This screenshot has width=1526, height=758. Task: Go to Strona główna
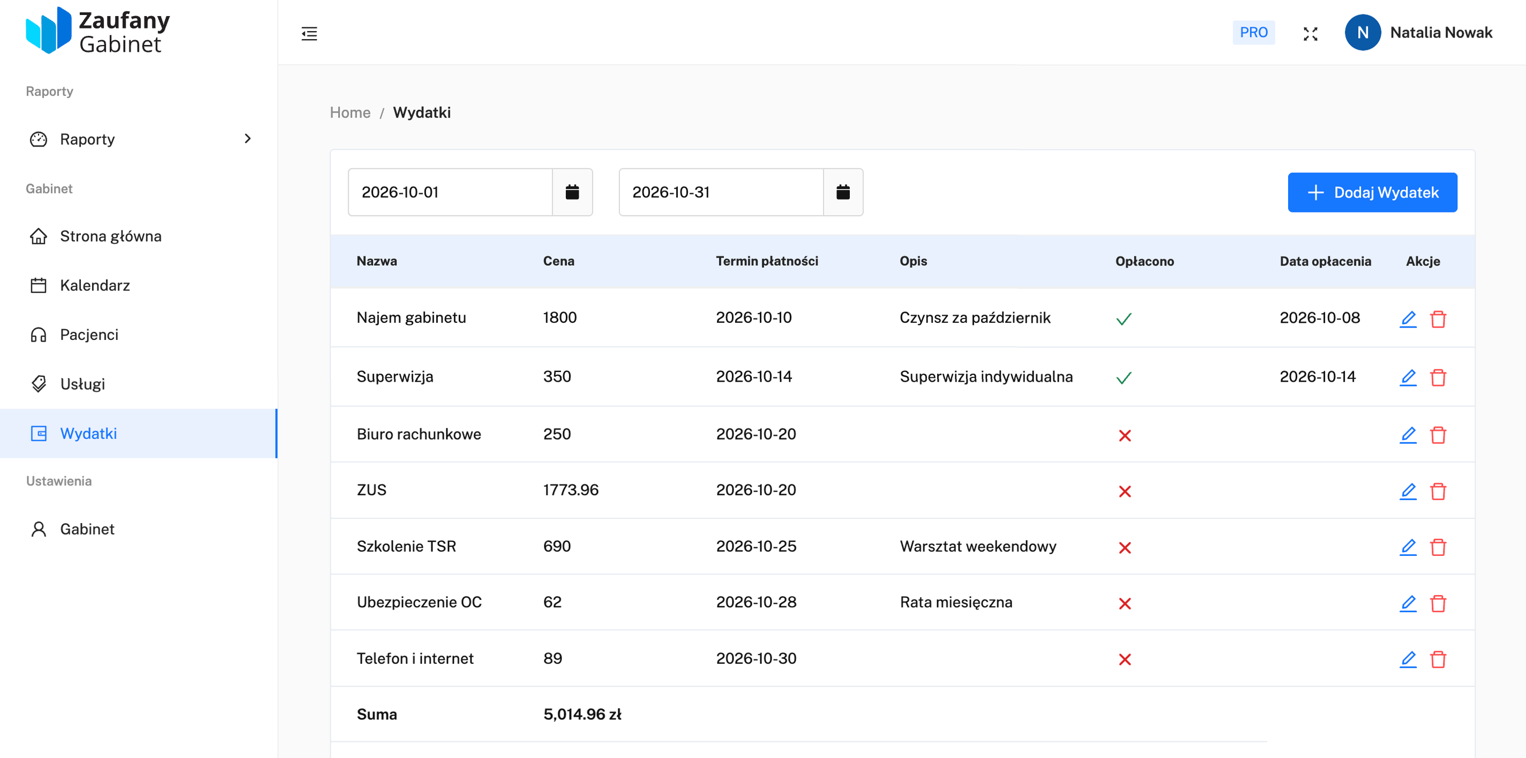tap(139, 236)
